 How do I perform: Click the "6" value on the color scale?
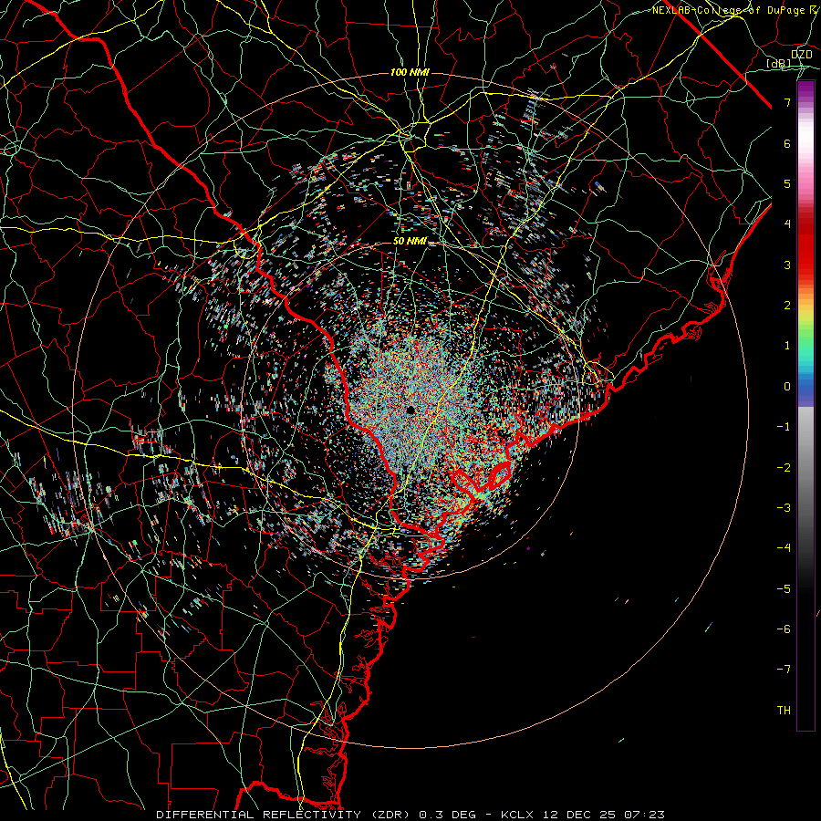click(787, 143)
